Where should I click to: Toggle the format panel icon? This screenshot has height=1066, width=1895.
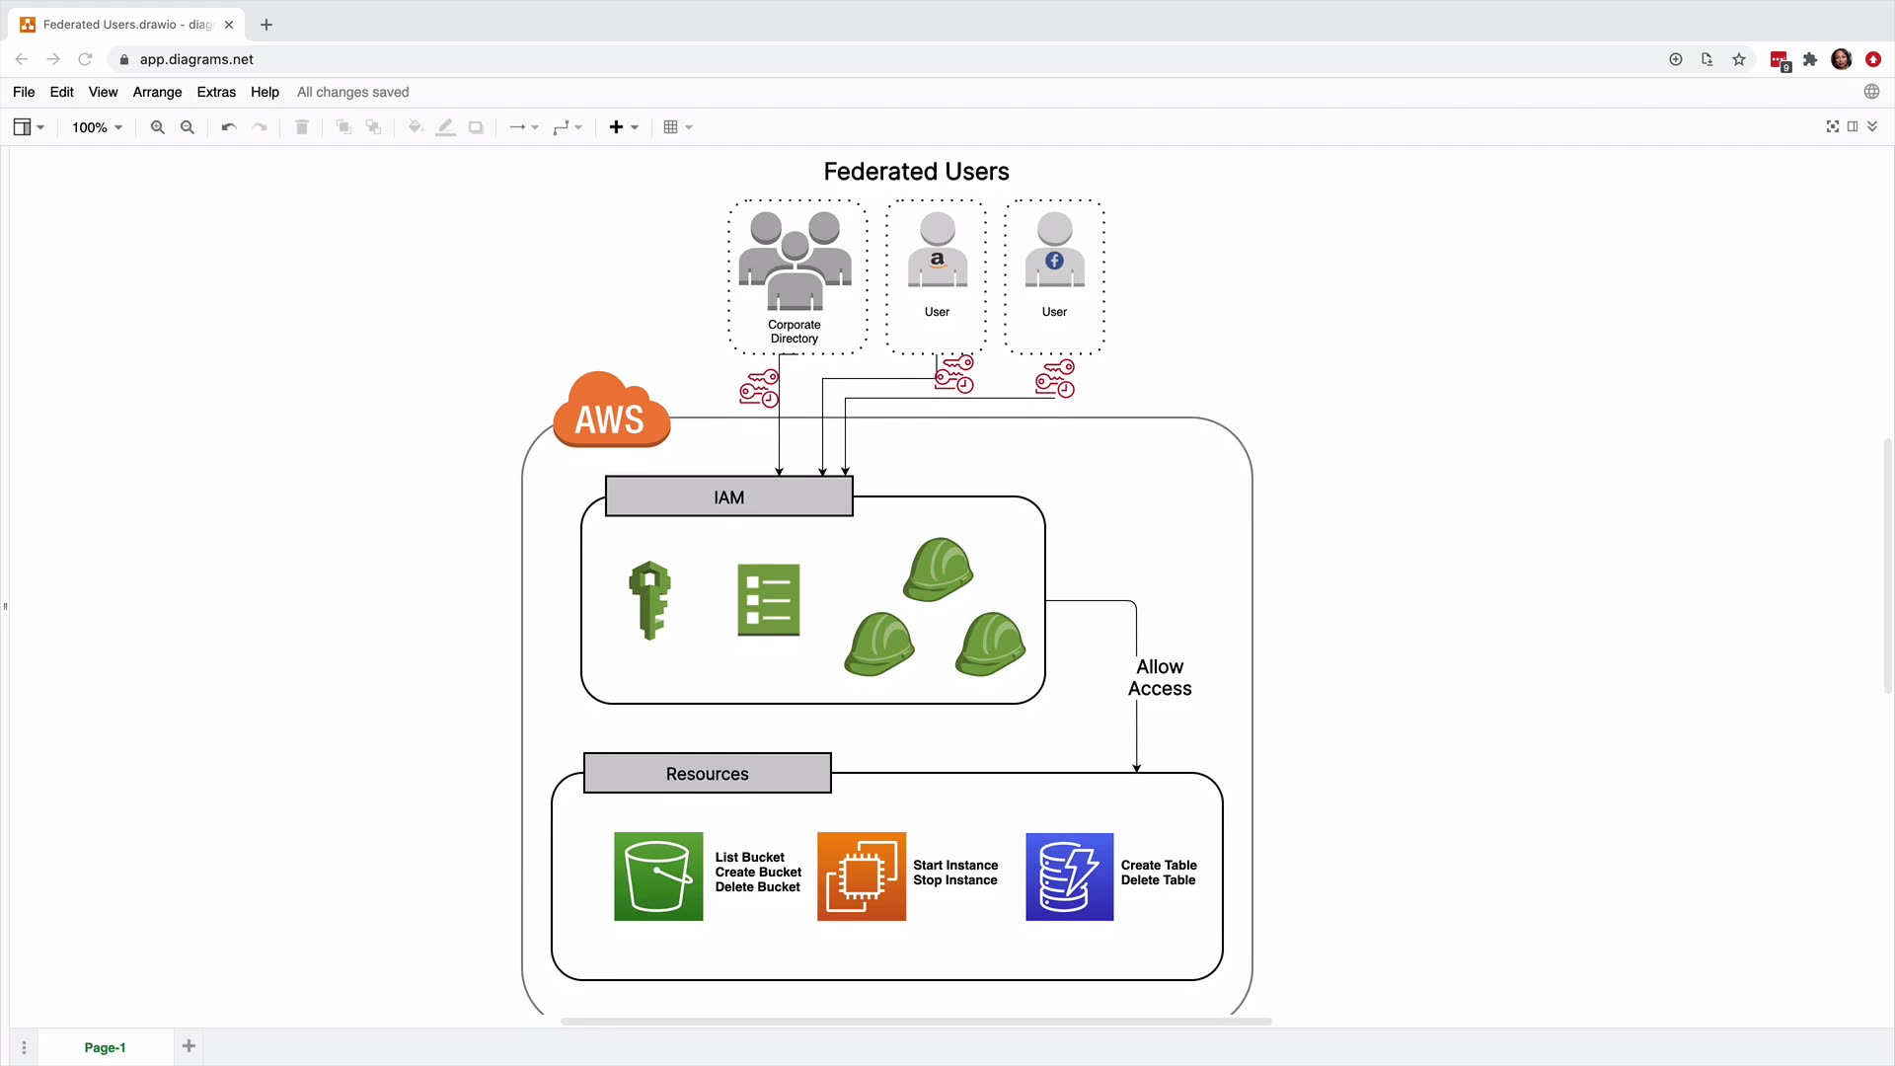pyautogui.click(x=1853, y=126)
